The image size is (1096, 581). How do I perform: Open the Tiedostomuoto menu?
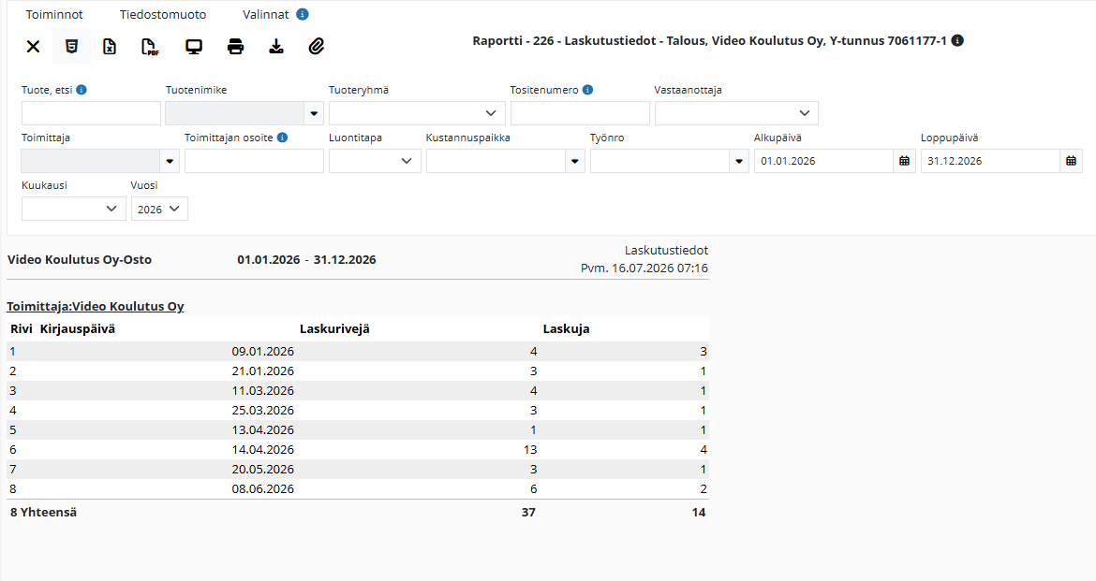pos(163,15)
